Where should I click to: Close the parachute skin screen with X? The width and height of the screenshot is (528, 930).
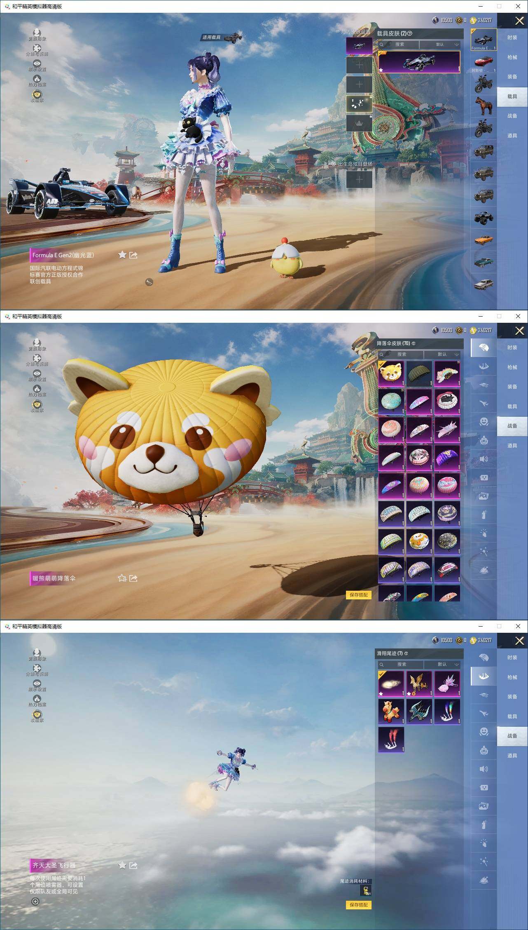tap(520, 331)
